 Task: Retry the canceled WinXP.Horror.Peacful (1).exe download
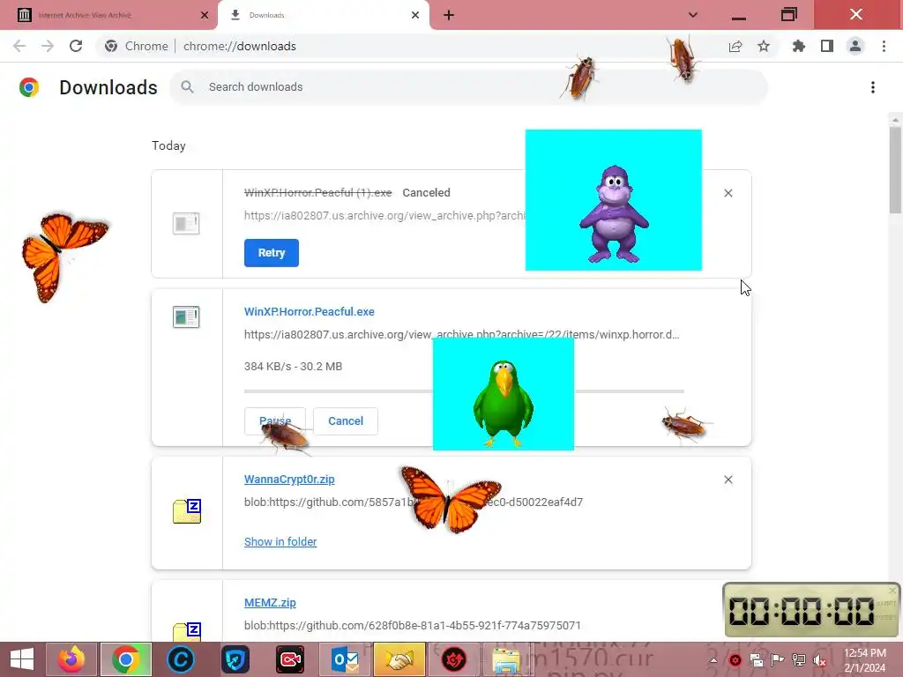[x=272, y=253]
